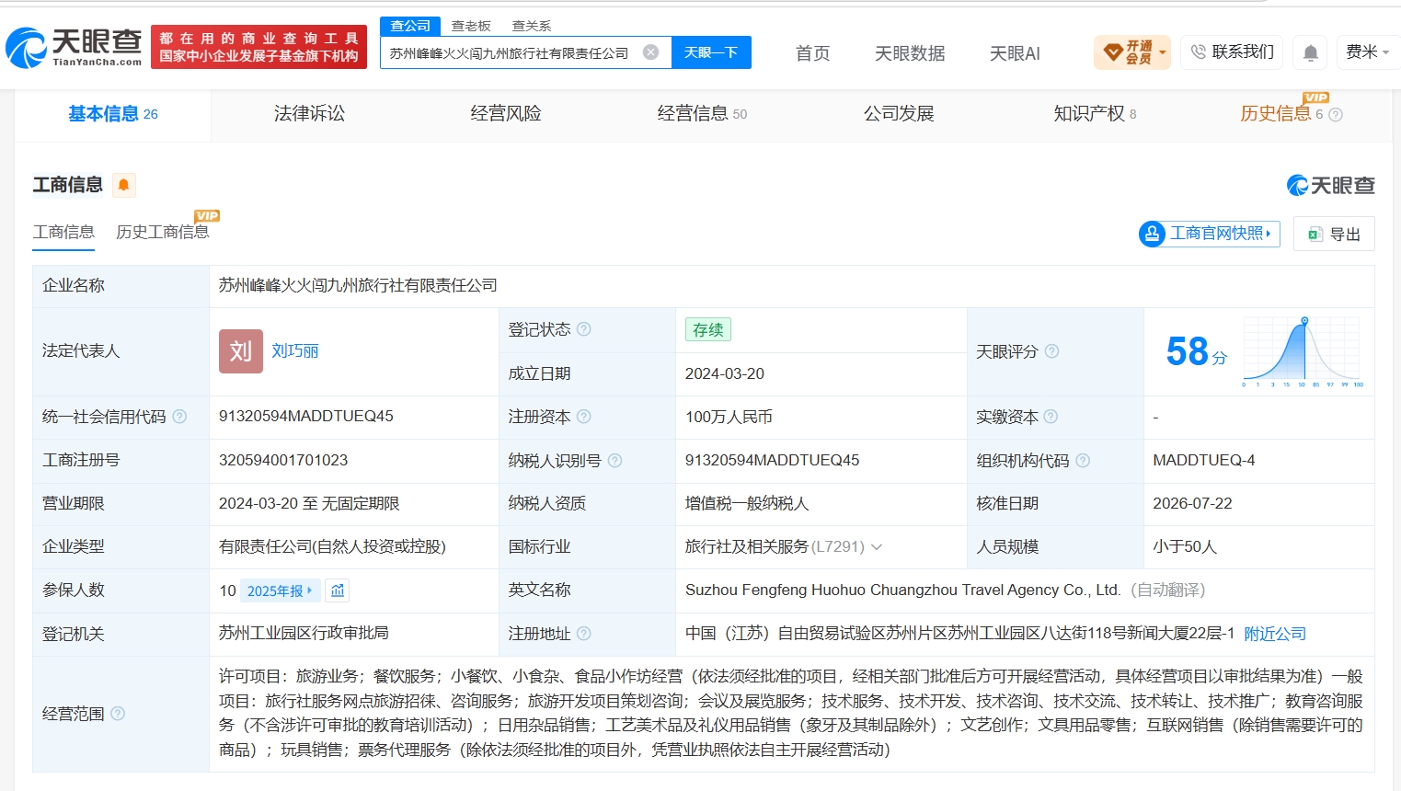Viewport: 1401px width, 791px height.
Task: Select the 增值税一般纳税人 value
Action: (x=747, y=503)
